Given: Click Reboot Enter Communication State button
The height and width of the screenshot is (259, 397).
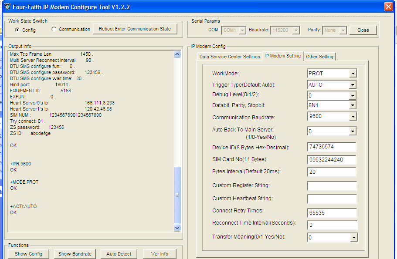Looking at the screenshot, I should (135, 29).
